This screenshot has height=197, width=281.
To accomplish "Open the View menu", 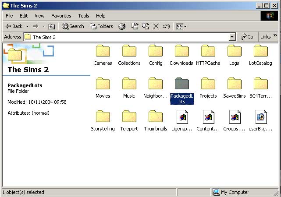I will (39, 16).
